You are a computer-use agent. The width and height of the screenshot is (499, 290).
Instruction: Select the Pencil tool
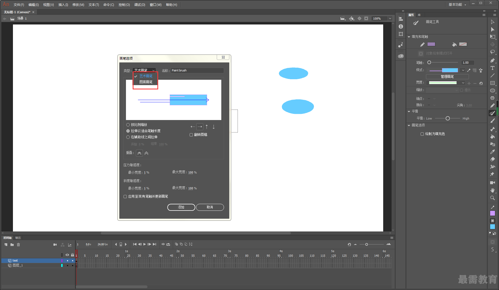[x=493, y=106]
